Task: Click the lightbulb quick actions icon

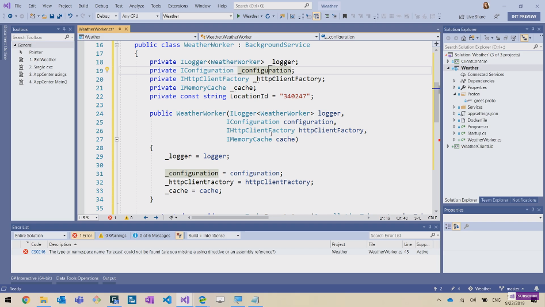Action: pyautogui.click(x=107, y=70)
